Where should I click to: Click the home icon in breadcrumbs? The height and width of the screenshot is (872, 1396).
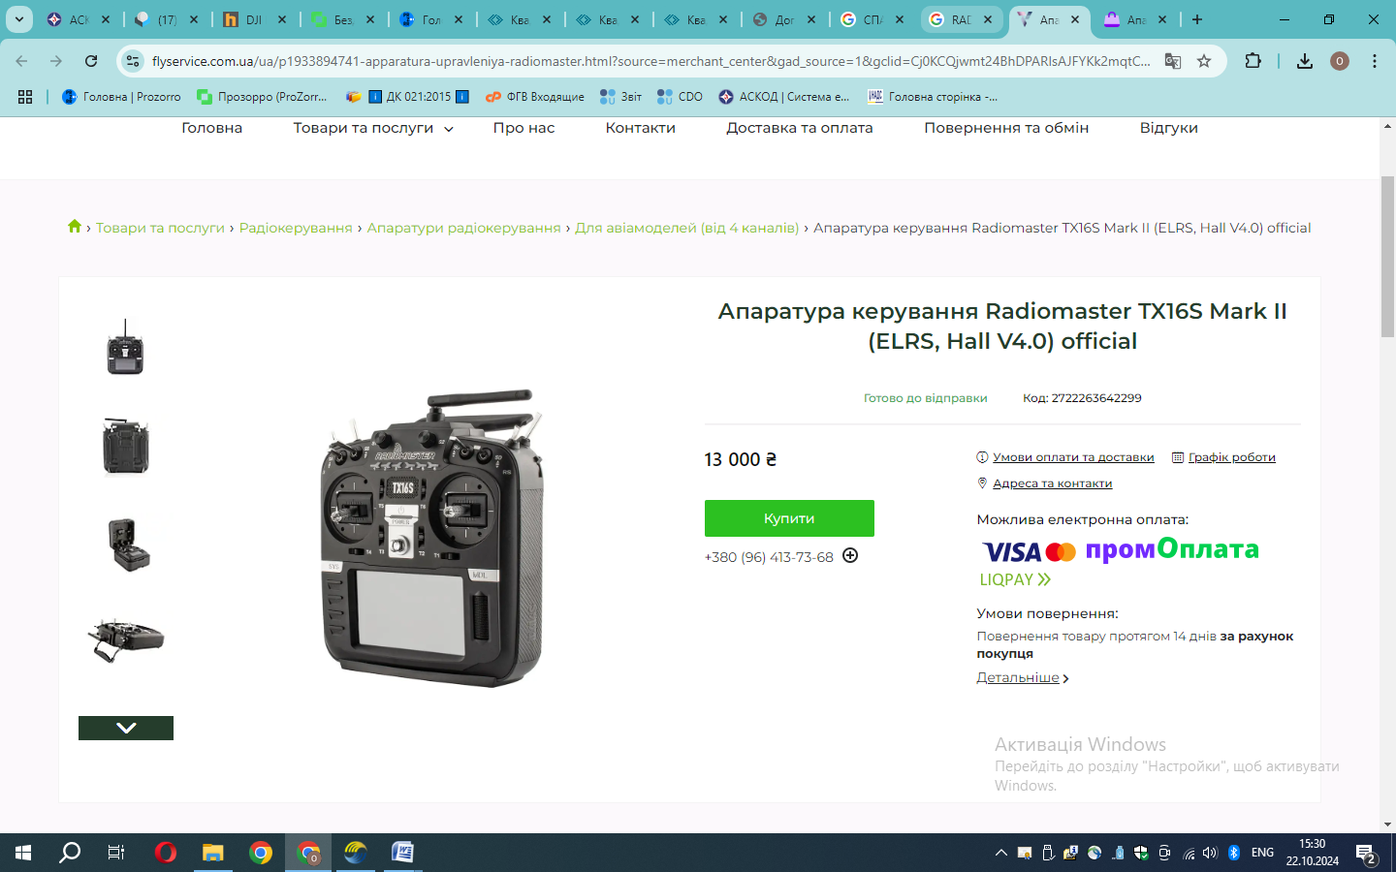75,227
